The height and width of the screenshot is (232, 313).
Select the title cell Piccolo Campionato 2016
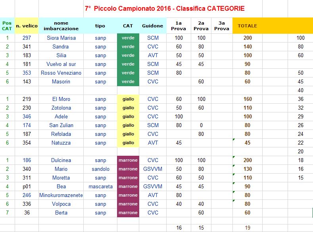165,8
